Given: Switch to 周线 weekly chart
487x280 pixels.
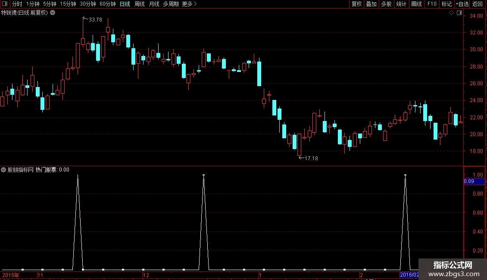Looking at the screenshot, I should (x=140, y=4).
